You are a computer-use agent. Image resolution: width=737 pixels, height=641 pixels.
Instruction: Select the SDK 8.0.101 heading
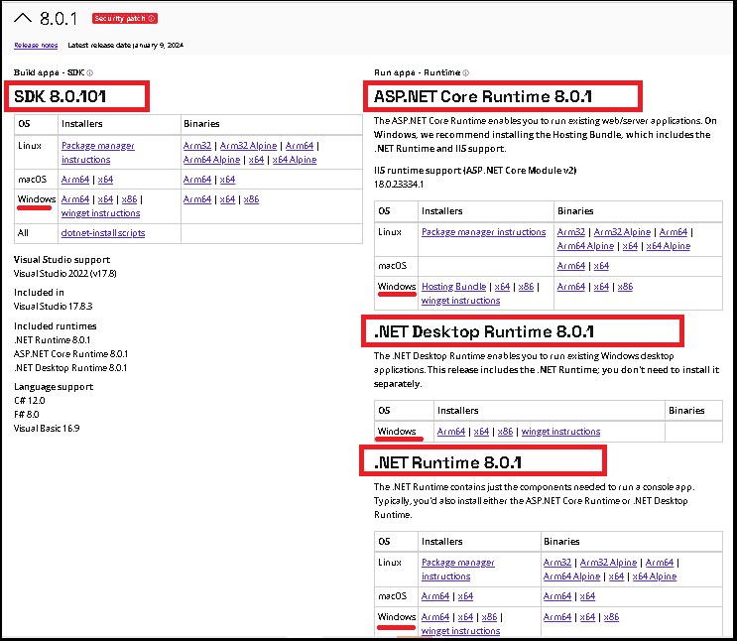pos(61,96)
